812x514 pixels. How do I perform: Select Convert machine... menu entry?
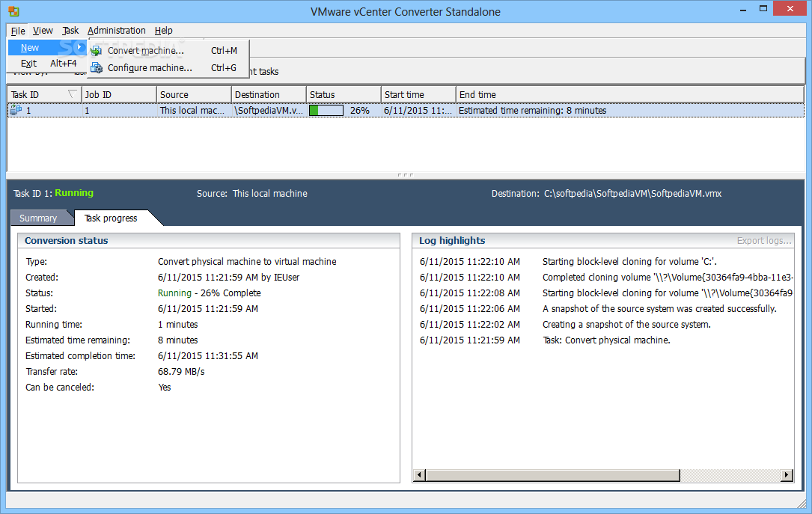(x=168, y=51)
